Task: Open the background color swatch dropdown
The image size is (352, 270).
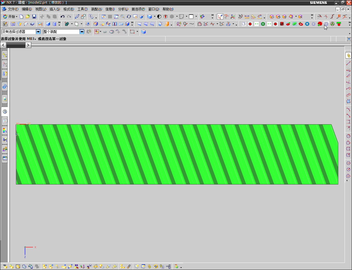Action: pos(196,16)
